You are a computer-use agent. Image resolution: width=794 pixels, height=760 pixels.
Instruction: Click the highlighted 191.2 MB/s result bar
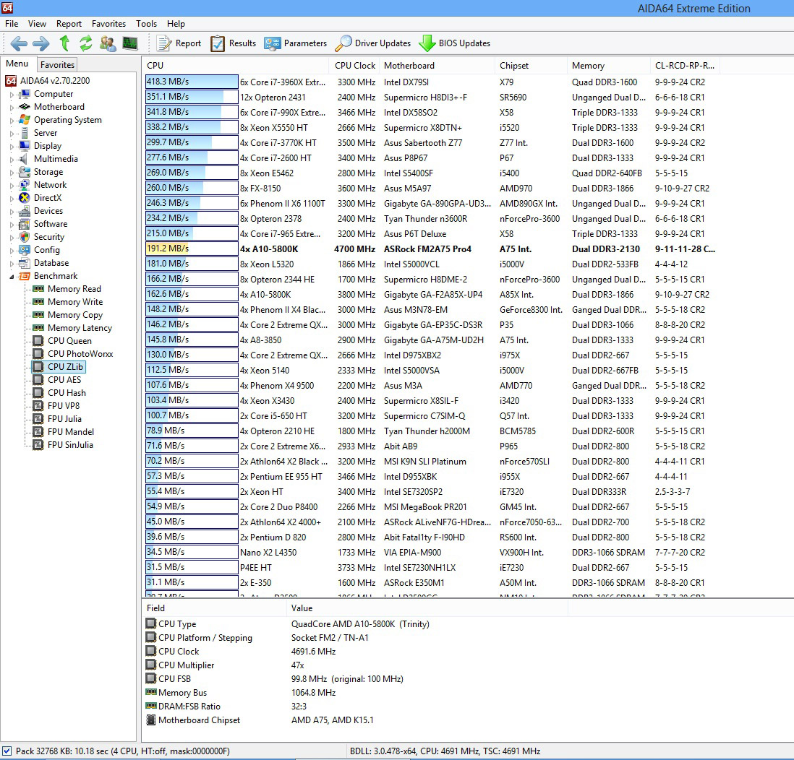192,249
